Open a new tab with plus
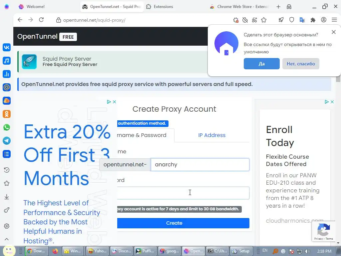The width and height of the screenshot is (341, 256). [x=278, y=7]
